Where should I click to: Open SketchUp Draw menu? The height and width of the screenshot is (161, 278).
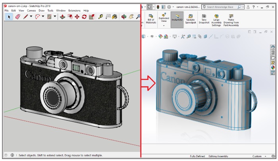[41, 11]
